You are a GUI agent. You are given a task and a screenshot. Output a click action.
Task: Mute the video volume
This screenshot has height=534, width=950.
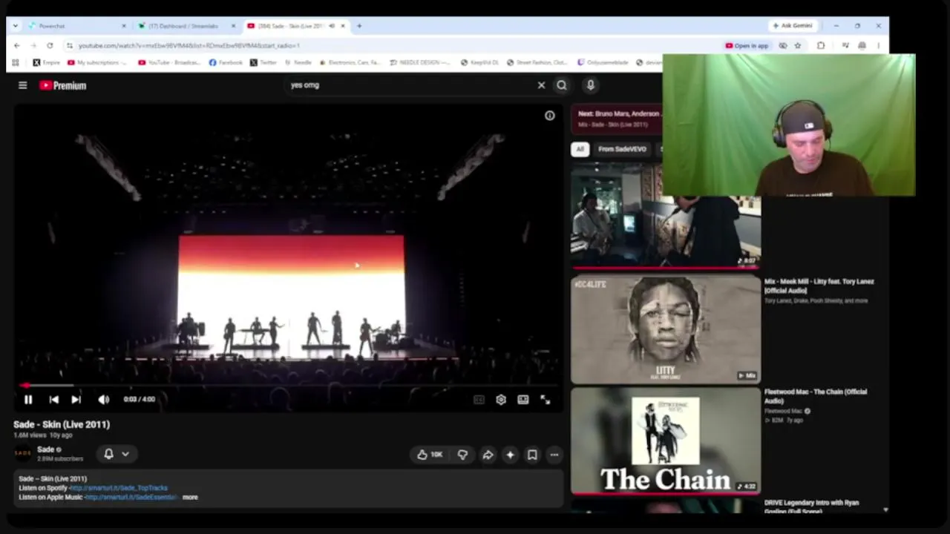(103, 400)
